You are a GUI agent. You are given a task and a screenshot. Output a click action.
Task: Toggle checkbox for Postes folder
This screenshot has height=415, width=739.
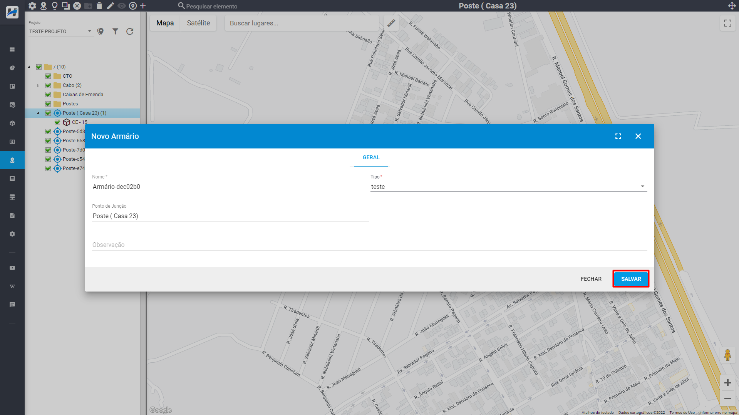pos(48,104)
